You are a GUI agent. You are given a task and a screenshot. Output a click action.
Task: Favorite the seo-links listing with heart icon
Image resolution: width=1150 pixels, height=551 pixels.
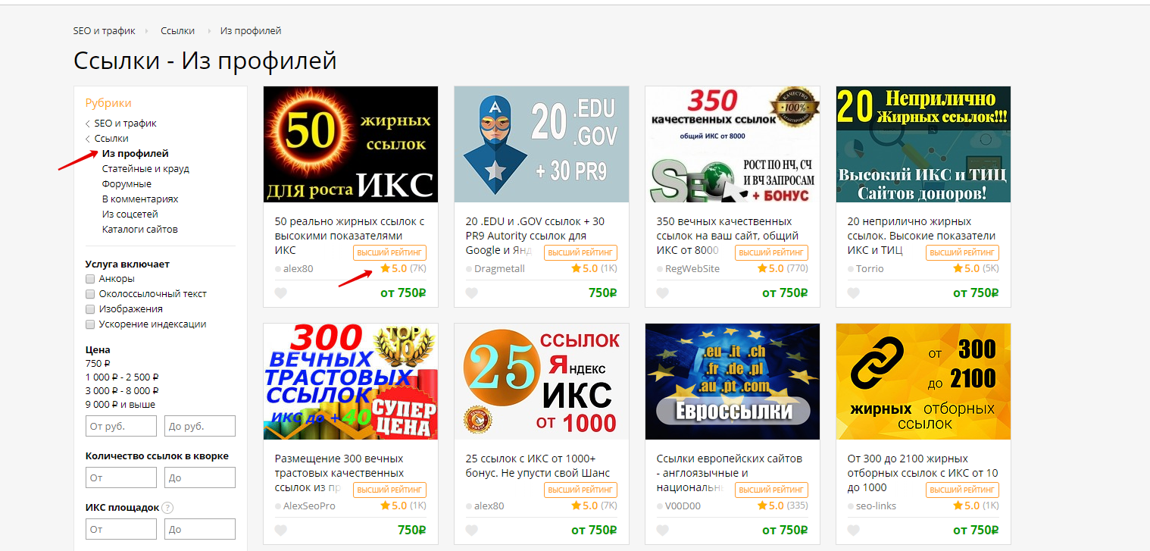pos(853,531)
